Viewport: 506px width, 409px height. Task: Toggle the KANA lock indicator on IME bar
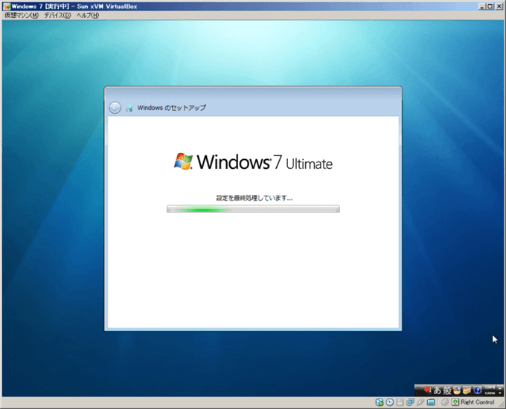[x=489, y=392]
